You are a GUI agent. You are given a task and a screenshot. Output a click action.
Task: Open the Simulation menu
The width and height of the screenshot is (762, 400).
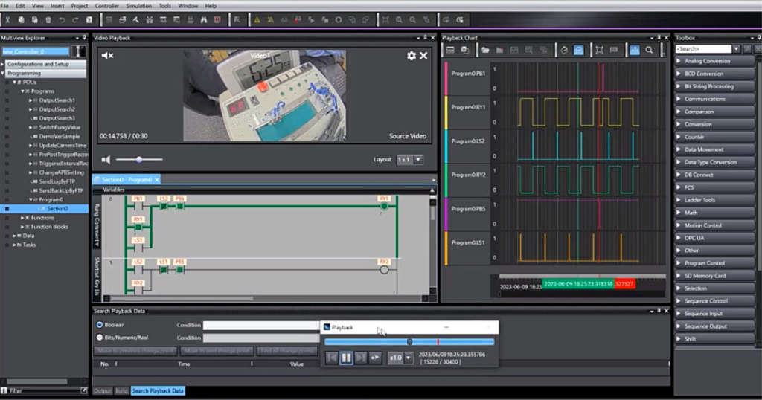click(x=138, y=6)
